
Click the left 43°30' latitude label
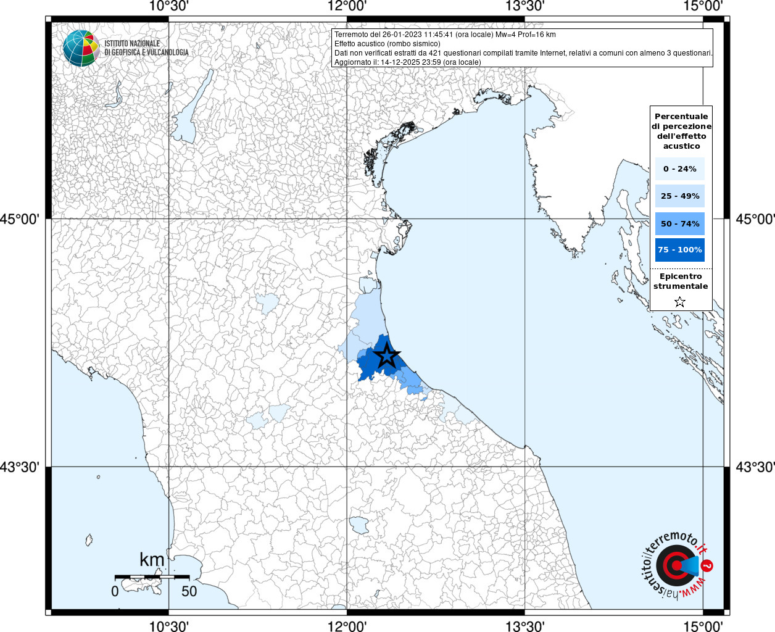[x=20, y=467]
